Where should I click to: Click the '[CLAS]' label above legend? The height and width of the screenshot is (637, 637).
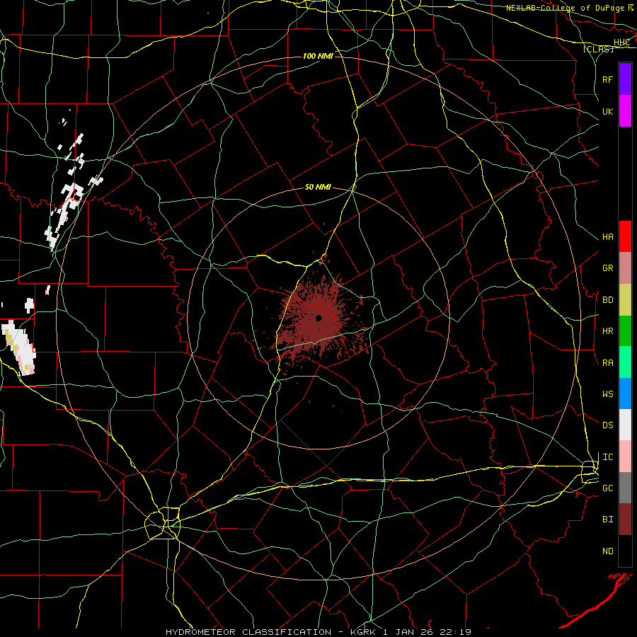point(598,49)
